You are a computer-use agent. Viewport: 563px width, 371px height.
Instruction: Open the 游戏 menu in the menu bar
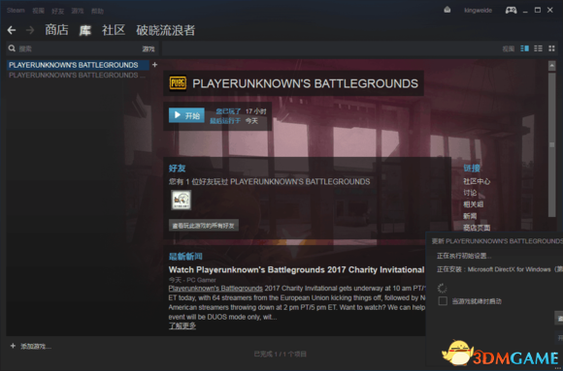tap(78, 11)
